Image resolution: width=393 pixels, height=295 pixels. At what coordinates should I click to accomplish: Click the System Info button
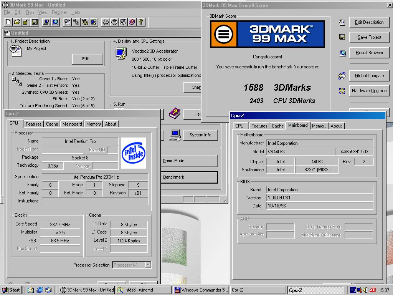[200, 135]
